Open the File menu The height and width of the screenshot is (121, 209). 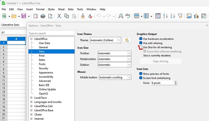pyautogui.click(x=4, y=9)
